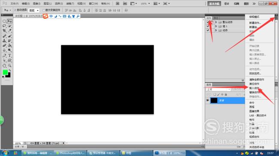Expand the 动作 action set
Screen dimensions: 279x156
[216, 30]
